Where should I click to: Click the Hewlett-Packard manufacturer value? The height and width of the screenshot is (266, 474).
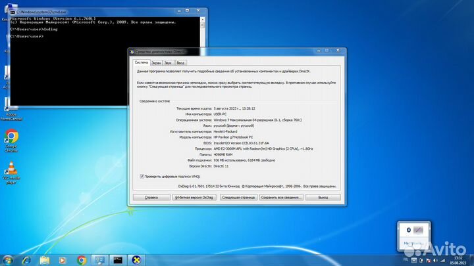(x=225, y=131)
